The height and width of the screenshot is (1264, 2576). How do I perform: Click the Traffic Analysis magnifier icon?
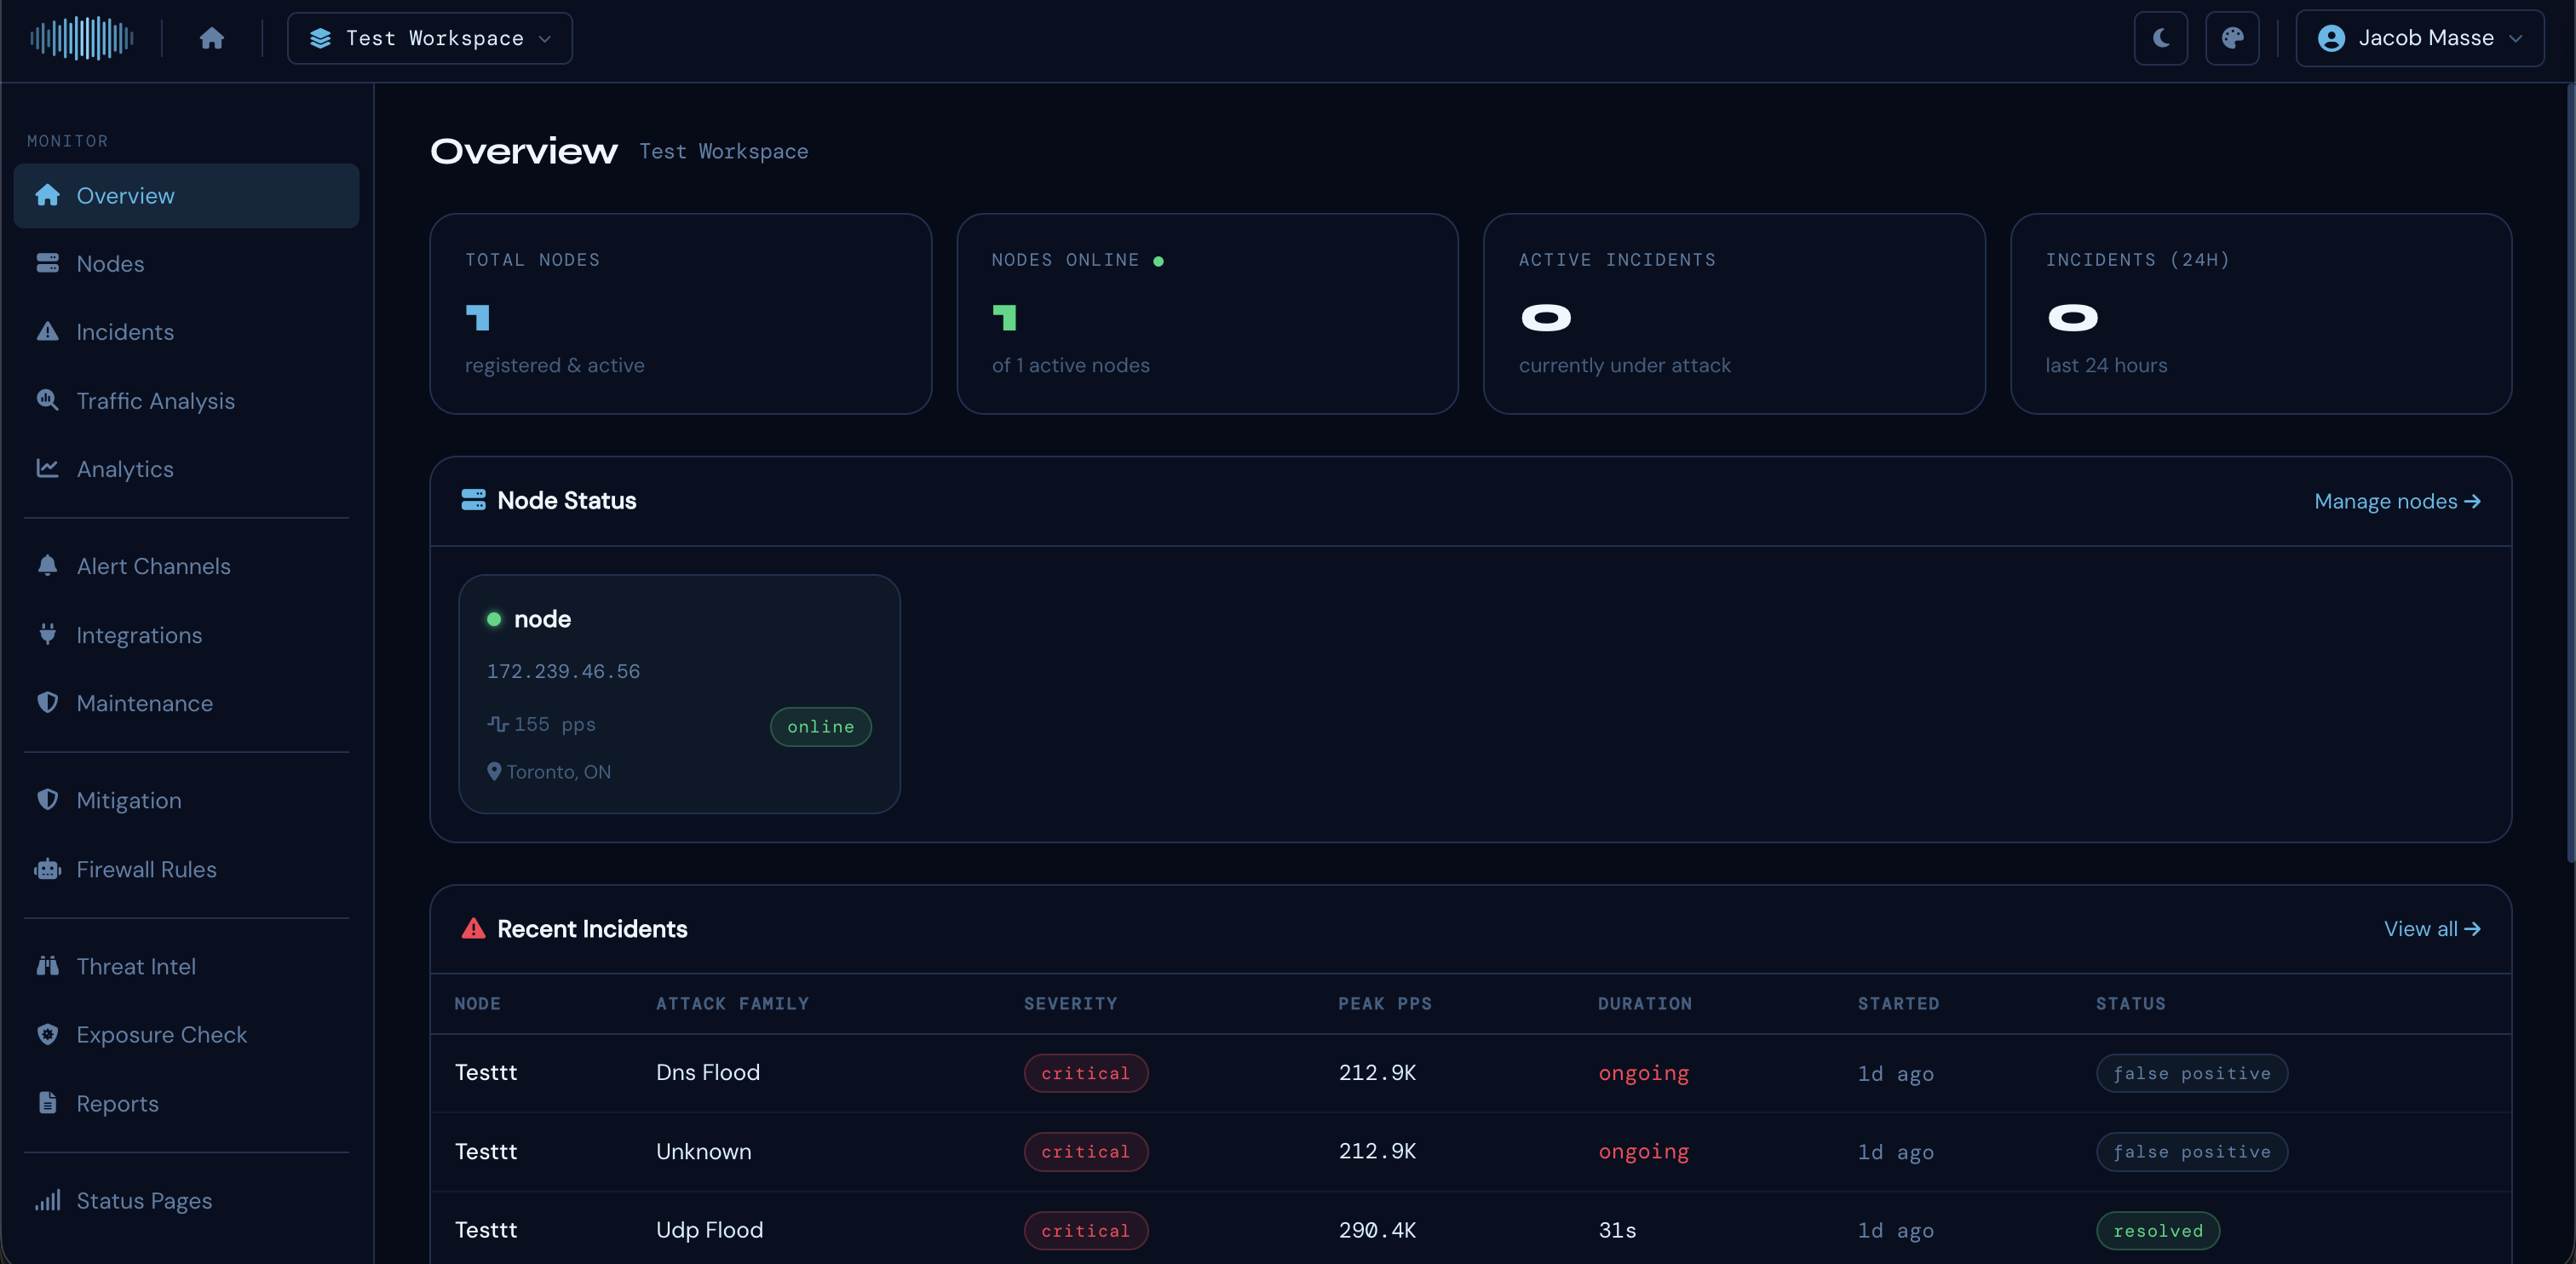[47, 400]
